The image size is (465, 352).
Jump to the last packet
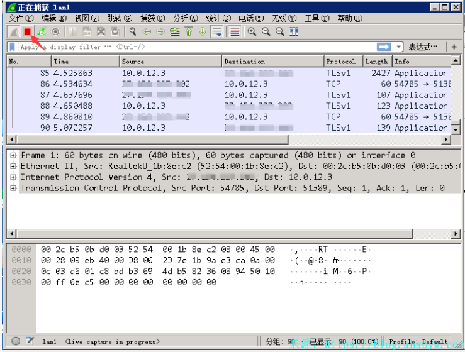(x=203, y=31)
